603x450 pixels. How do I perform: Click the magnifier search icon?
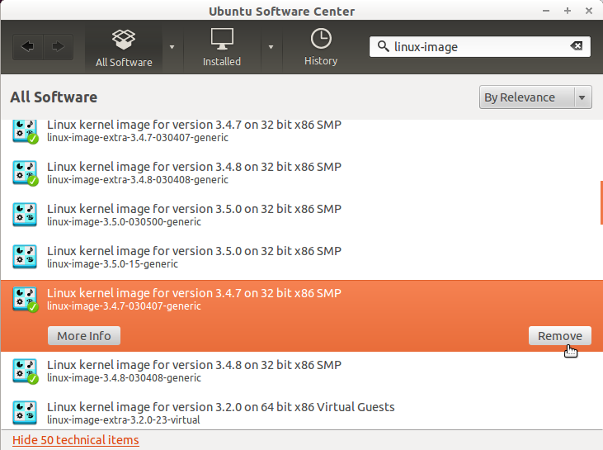383,47
